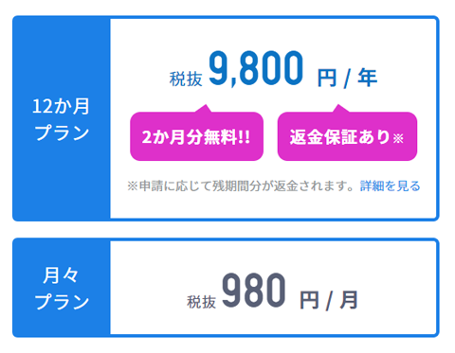
Task: Click the pointer tip above 返金保証あり badge
Action: click(x=338, y=107)
